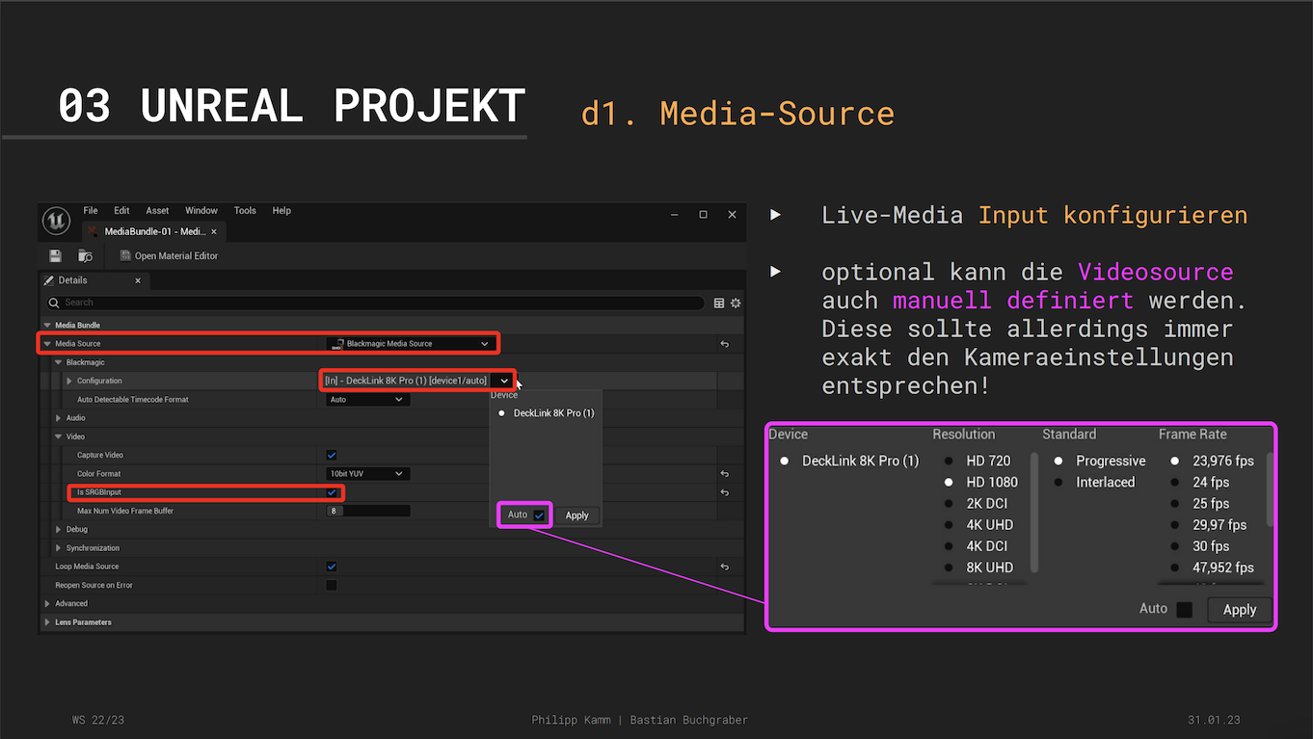Select the 4K UHD resolution option

(x=989, y=525)
